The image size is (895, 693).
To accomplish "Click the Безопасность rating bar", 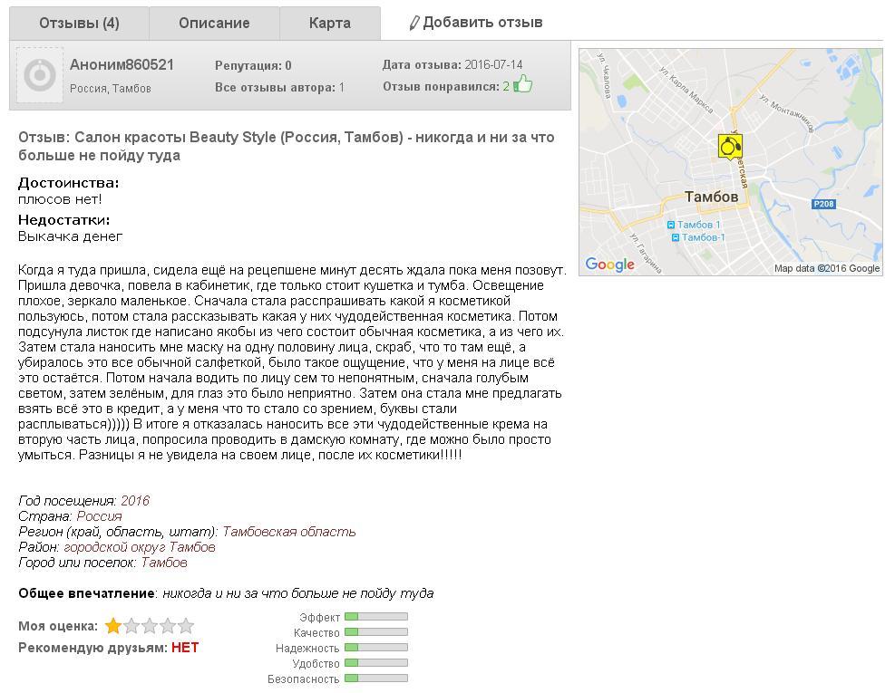I will click(x=376, y=679).
